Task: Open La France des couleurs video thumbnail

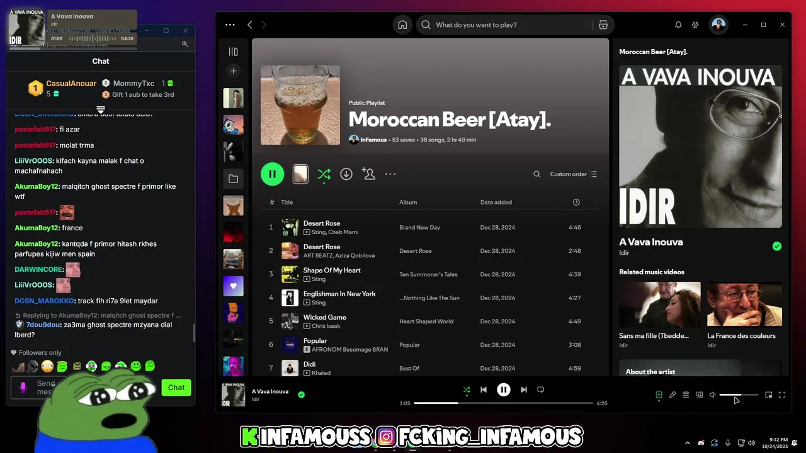Action: click(x=744, y=305)
